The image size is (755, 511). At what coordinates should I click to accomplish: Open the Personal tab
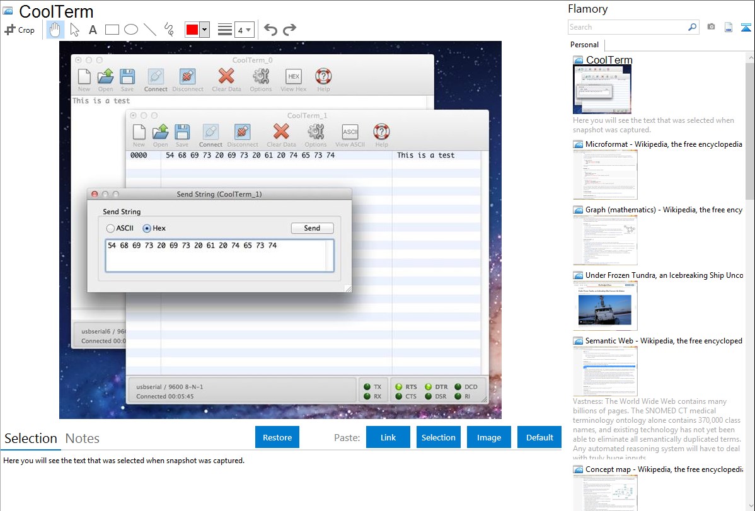pos(584,45)
